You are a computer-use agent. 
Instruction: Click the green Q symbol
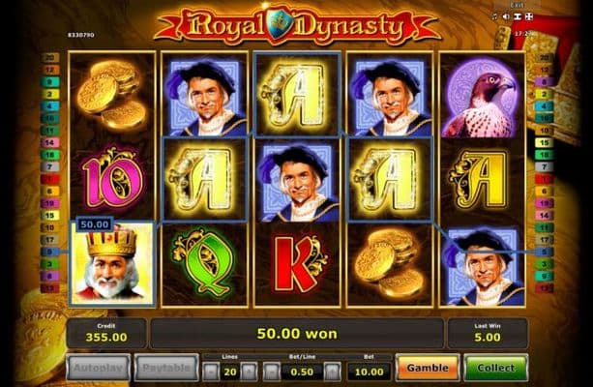204,263
